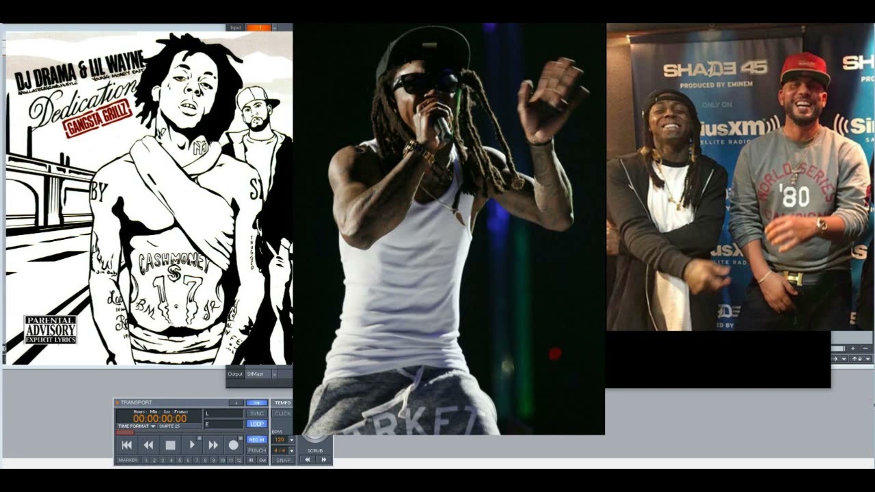This screenshot has height=492, width=875.
Task: Click the red position slider in Transport
Action: [124, 433]
